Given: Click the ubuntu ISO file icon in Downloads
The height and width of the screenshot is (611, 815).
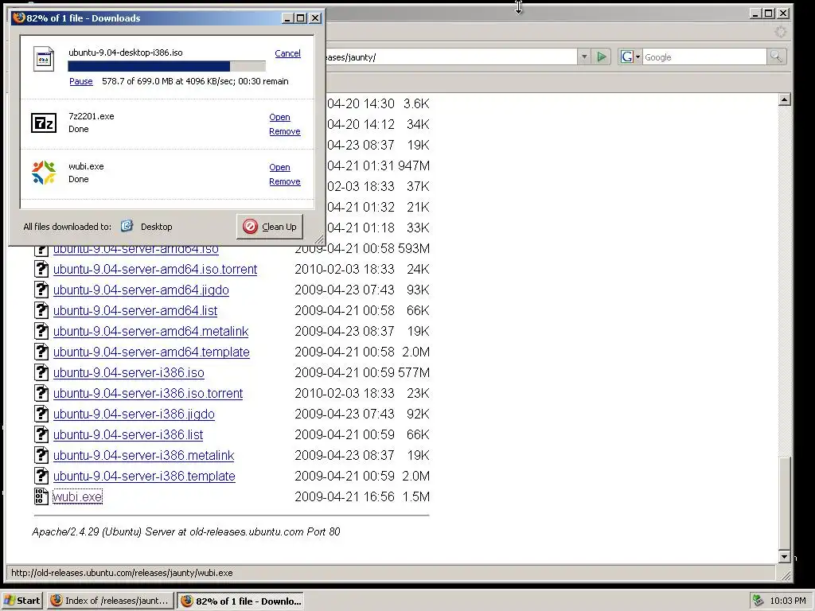Looking at the screenshot, I should pyautogui.click(x=44, y=59).
